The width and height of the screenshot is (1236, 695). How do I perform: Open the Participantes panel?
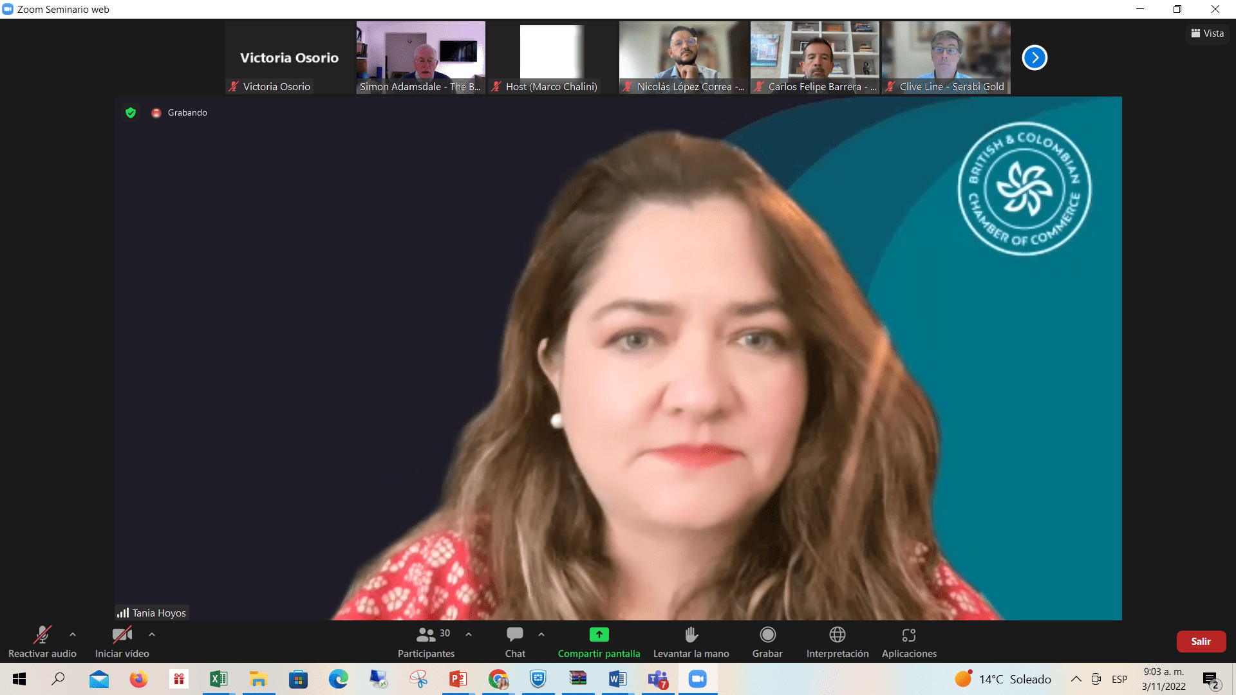pyautogui.click(x=426, y=642)
